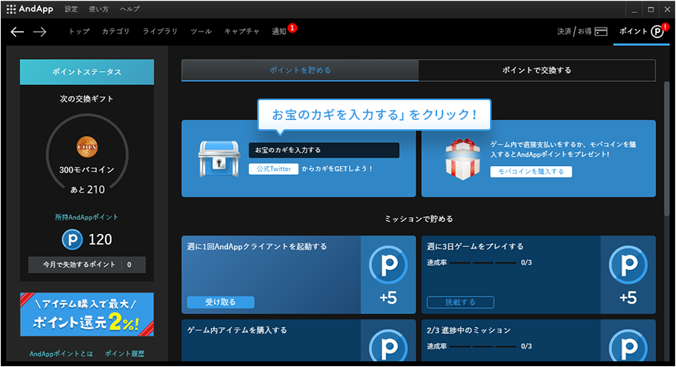Viewport: 676px width, 367px height.
Task: Click the forward arrow navigation icon
Action: click(x=40, y=32)
